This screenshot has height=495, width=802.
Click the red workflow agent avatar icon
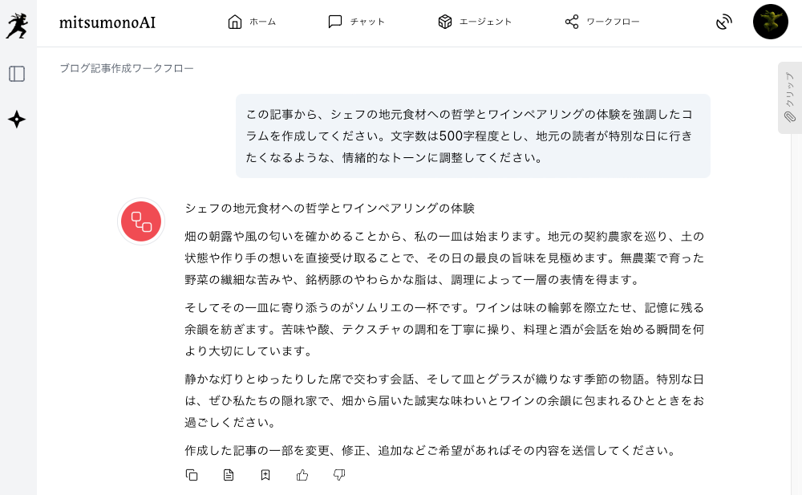(142, 221)
